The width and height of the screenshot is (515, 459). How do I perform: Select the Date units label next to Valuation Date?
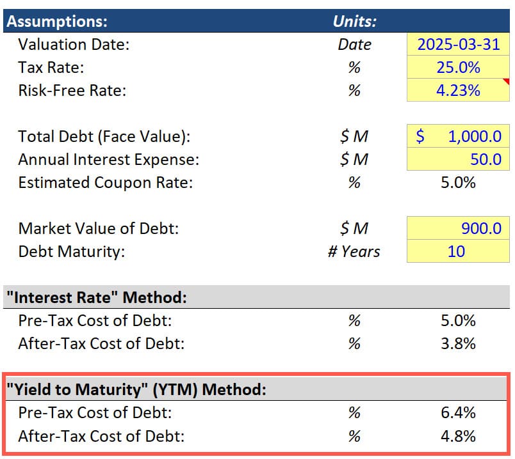point(355,44)
